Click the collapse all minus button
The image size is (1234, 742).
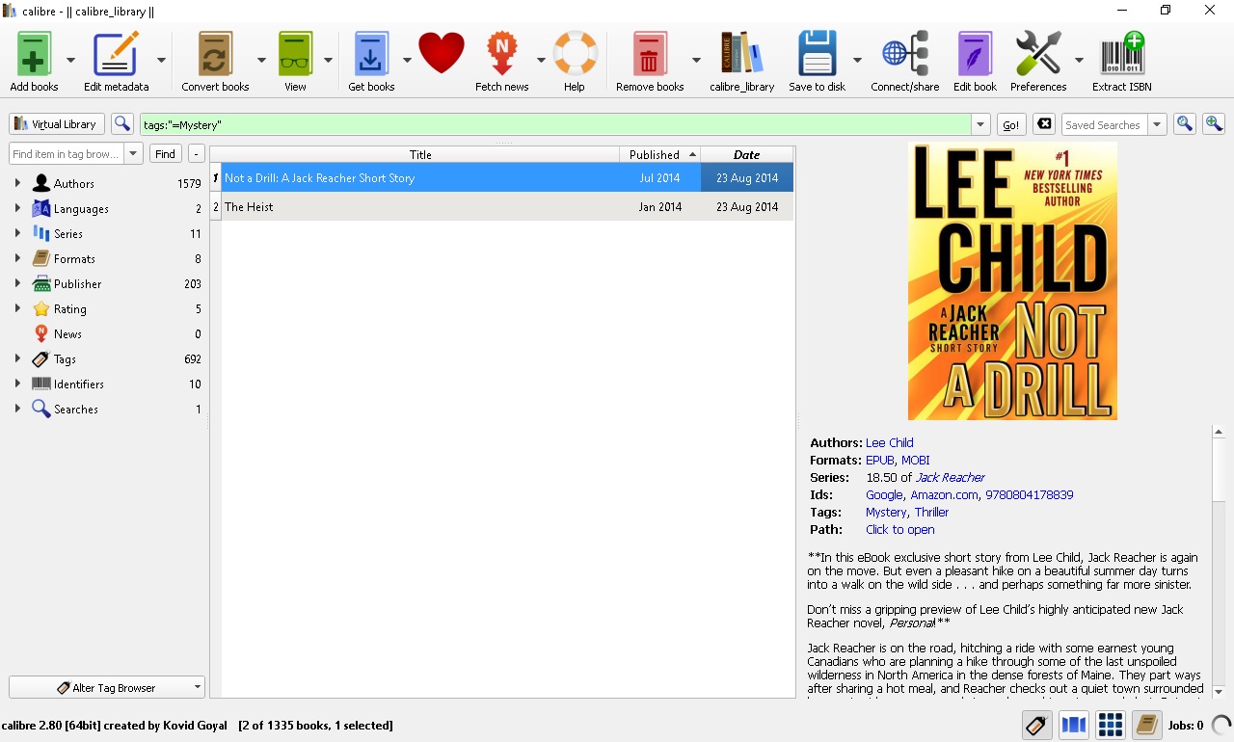coord(196,154)
